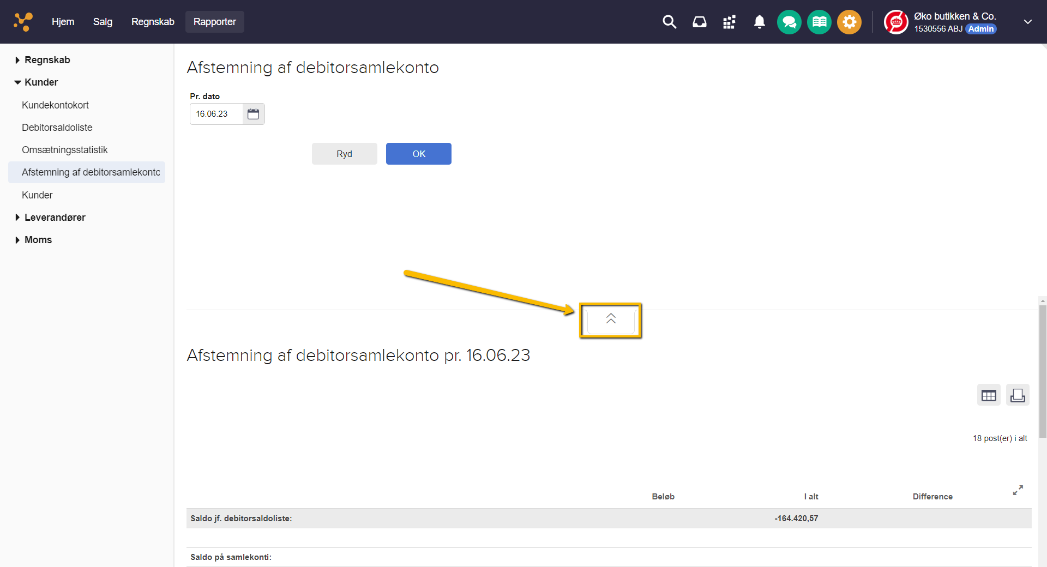Click the print report icon

coord(1018,395)
